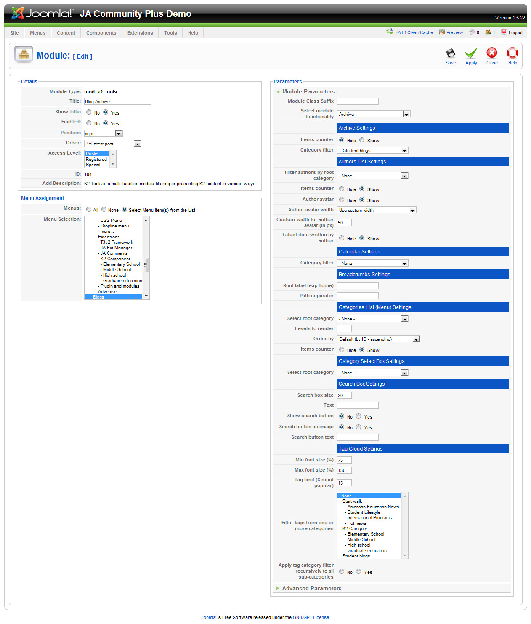The image size is (531, 624).
Task: Click the Module Class Suffix field
Action: (x=358, y=101)
